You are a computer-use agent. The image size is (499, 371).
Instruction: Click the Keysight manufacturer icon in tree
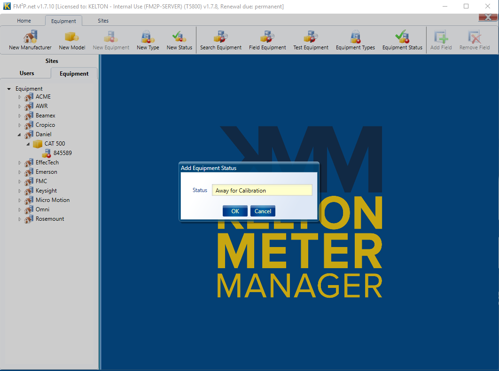point(29,191)
